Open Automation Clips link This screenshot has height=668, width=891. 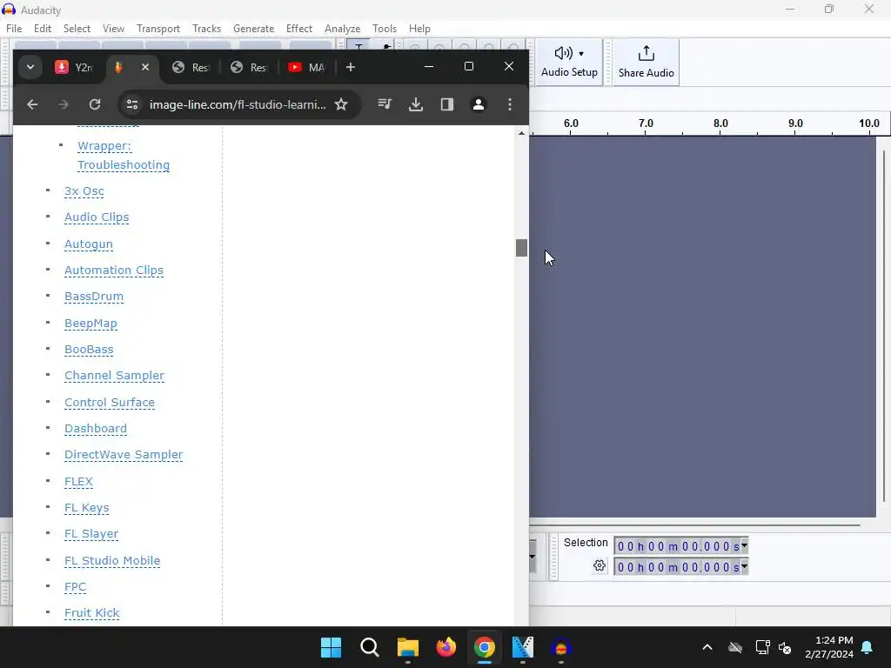point(114,270)
